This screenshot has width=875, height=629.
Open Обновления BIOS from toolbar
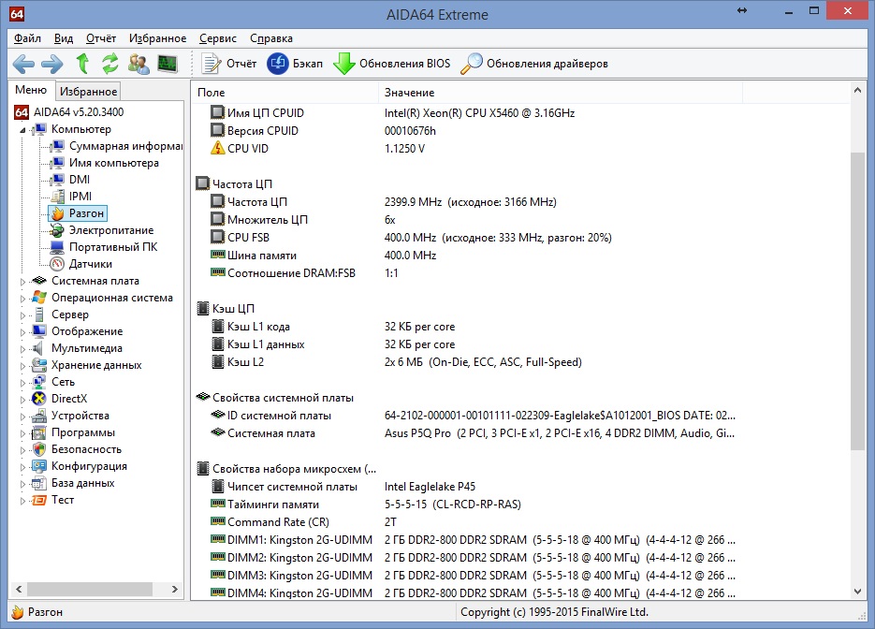click(x=392, y=64)
